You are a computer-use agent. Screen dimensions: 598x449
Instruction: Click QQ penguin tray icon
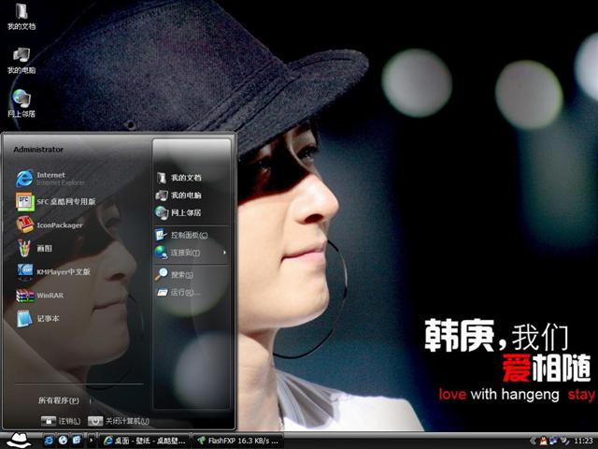pyautogui.click(x=544, y=441)
